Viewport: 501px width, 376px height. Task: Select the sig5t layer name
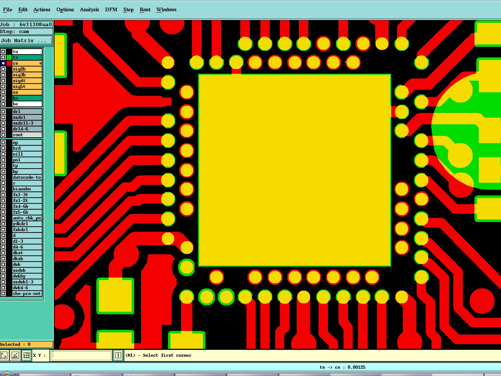(x=27, y=86)
